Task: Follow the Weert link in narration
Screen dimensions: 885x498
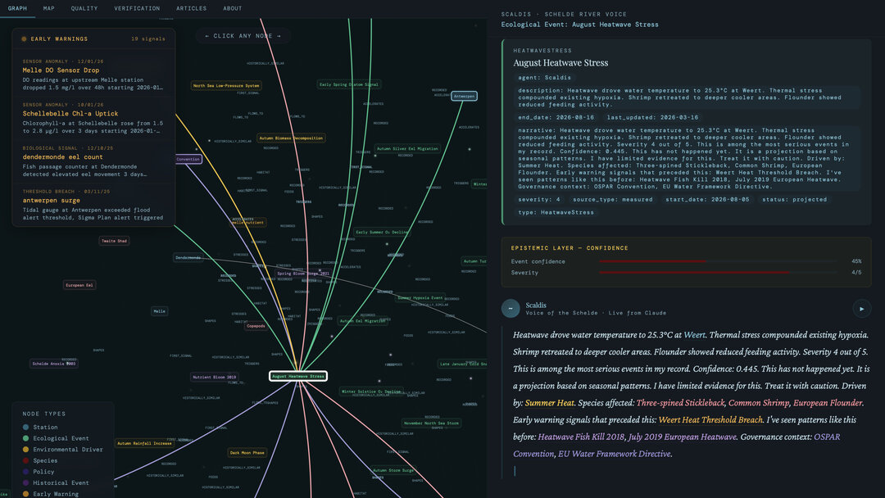Action: (694, 335)
